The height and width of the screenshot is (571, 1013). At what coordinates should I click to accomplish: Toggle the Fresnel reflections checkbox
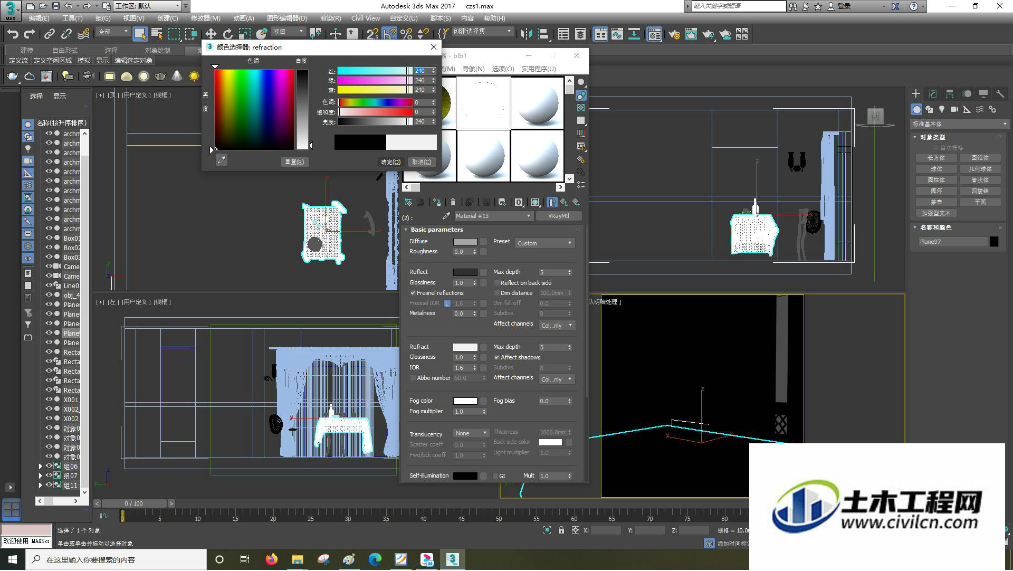413,293
